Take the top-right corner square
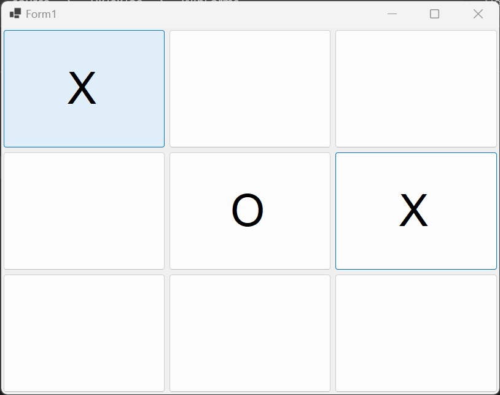This screenshot has height=395, width=500. (x=416, y=88)
